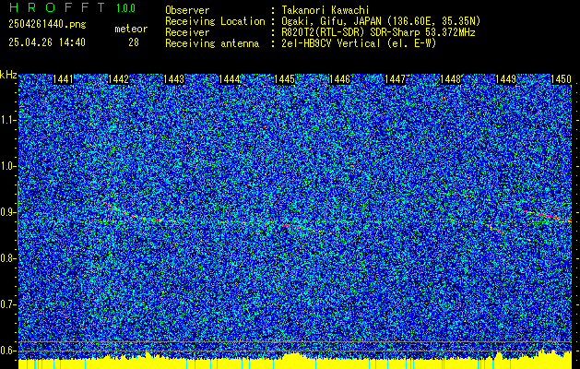Click the long red echo near 1450

pos(544,215)
